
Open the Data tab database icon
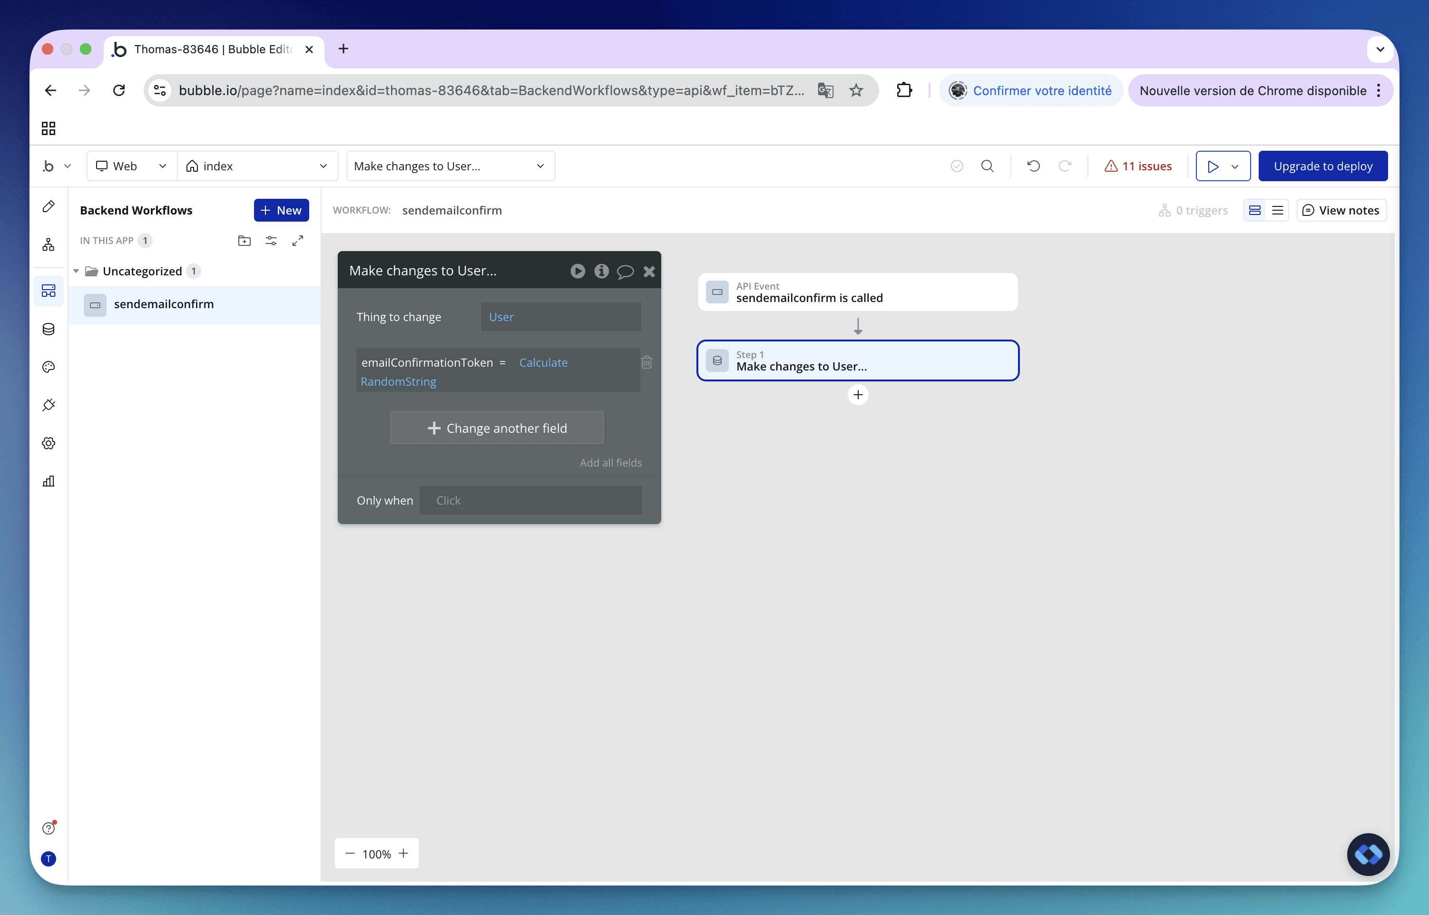click(x=49, y=329)
